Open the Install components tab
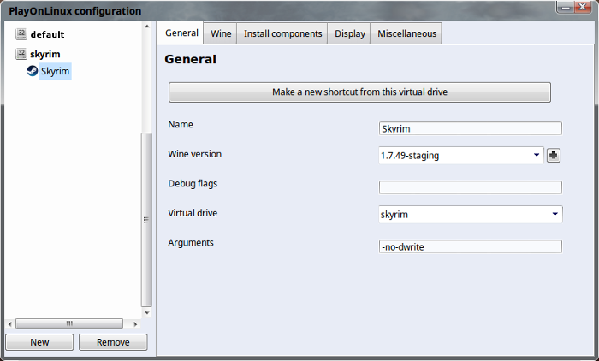 pos(282,33)
